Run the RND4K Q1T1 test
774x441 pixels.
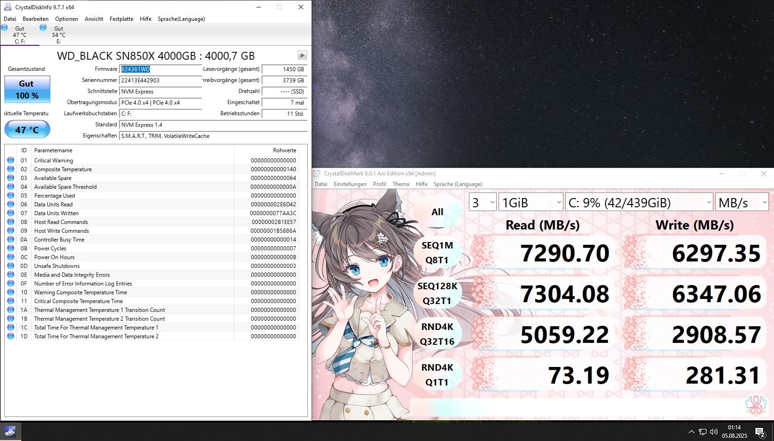pos(437,375)
